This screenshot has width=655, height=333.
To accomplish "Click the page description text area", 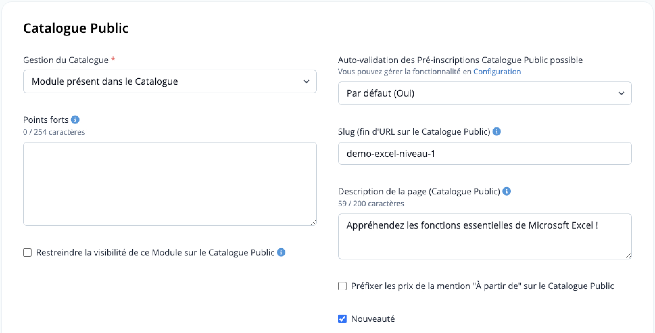I will tap(485, 236).
